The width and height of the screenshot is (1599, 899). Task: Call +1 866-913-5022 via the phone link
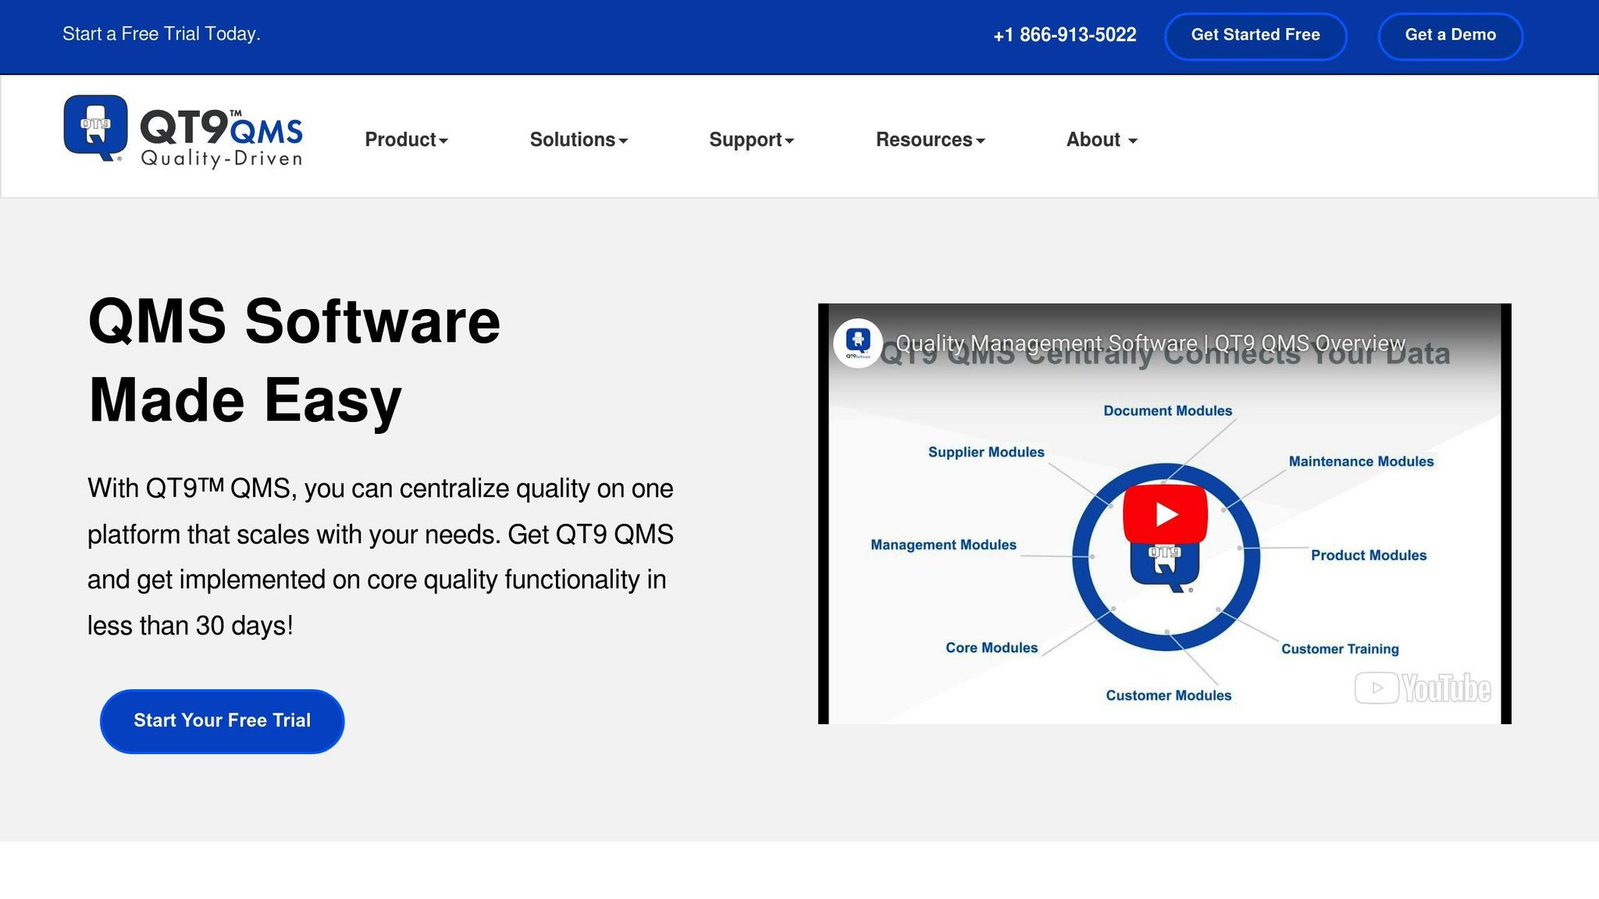tap(1063, 35)
